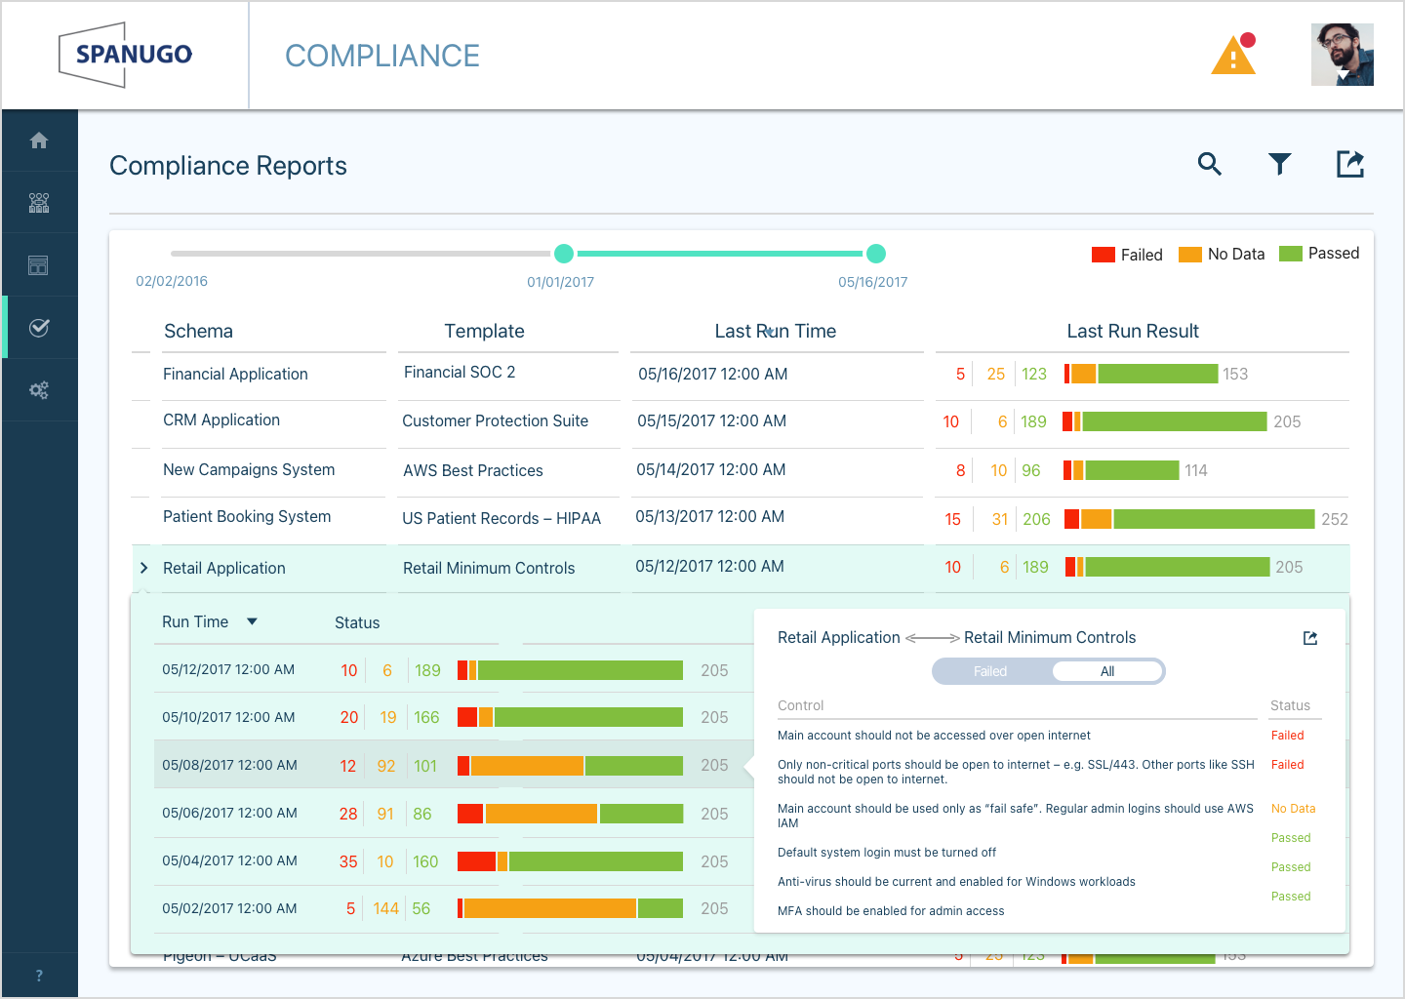Click the Financial Application last run time 05/16/2017
Image resolution: width=1405 pixels, height=999 pixels.
[712, 374]
